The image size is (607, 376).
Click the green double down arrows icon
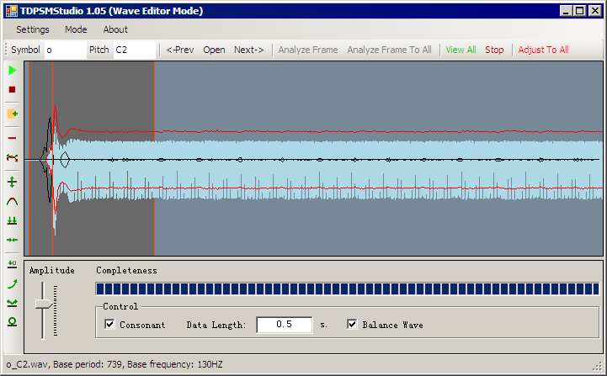tap(13, 221)
